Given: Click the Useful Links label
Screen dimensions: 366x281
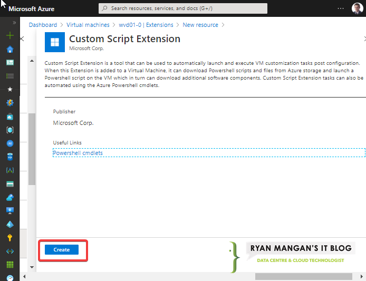Looking at the screenshot, I should click(x=67, y=142).
